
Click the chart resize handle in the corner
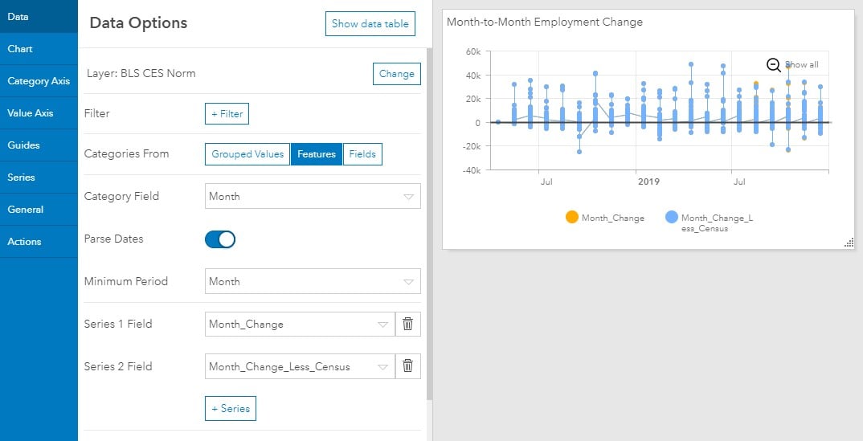click(x=849, y=243)
